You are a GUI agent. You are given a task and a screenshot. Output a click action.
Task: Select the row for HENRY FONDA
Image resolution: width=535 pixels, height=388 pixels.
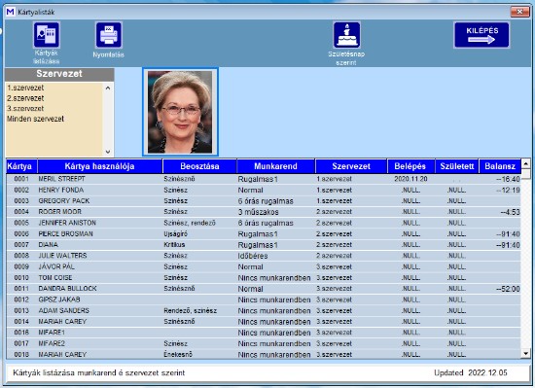[x=264, y=190]
